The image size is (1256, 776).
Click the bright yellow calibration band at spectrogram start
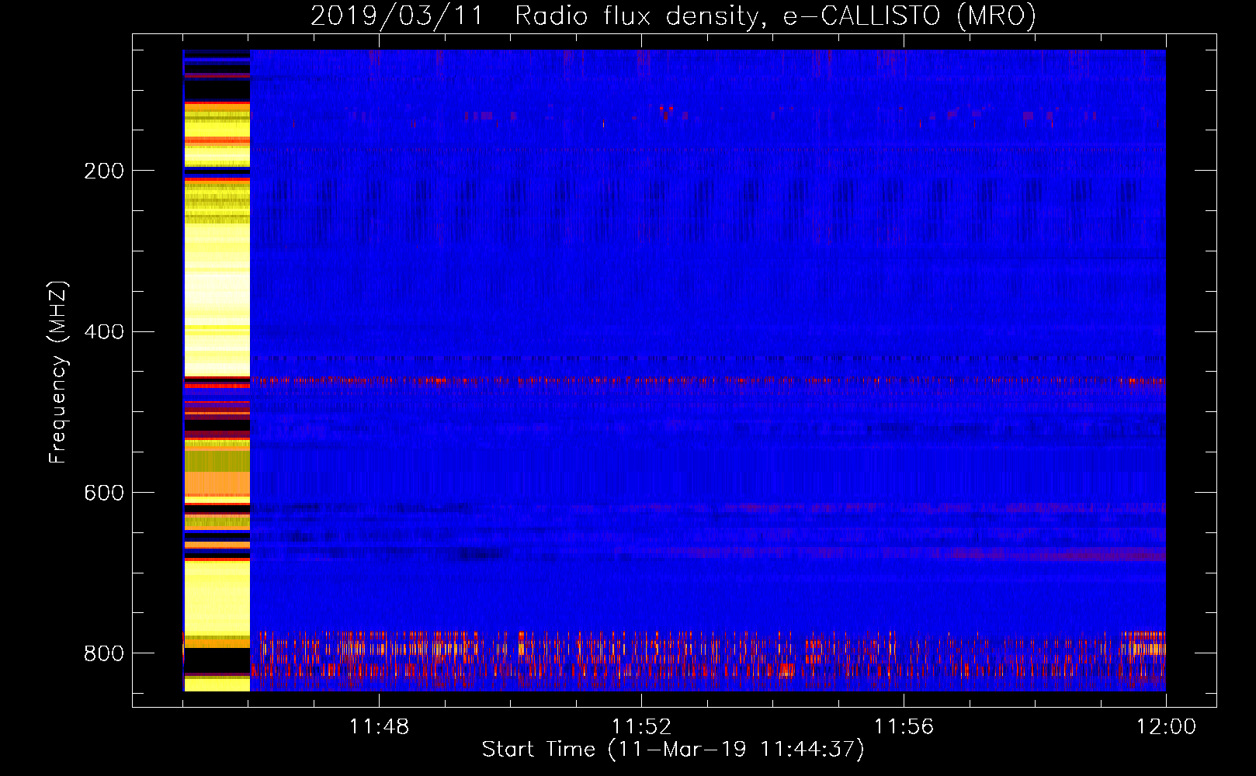(x=217, y=370)
